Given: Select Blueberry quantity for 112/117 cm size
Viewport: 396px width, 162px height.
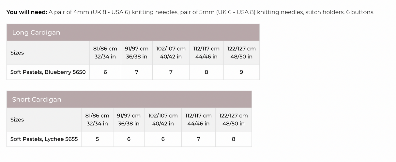Looking at the screenshot, I should pyautogui.click(x=206, y=72).
